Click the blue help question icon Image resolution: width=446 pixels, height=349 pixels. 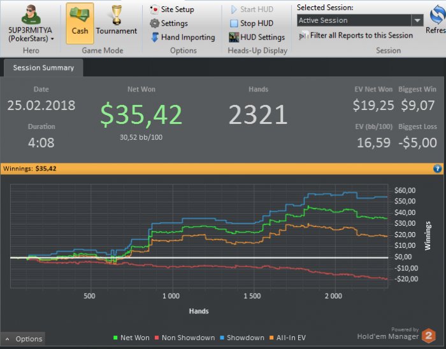(x=437, y=169)
